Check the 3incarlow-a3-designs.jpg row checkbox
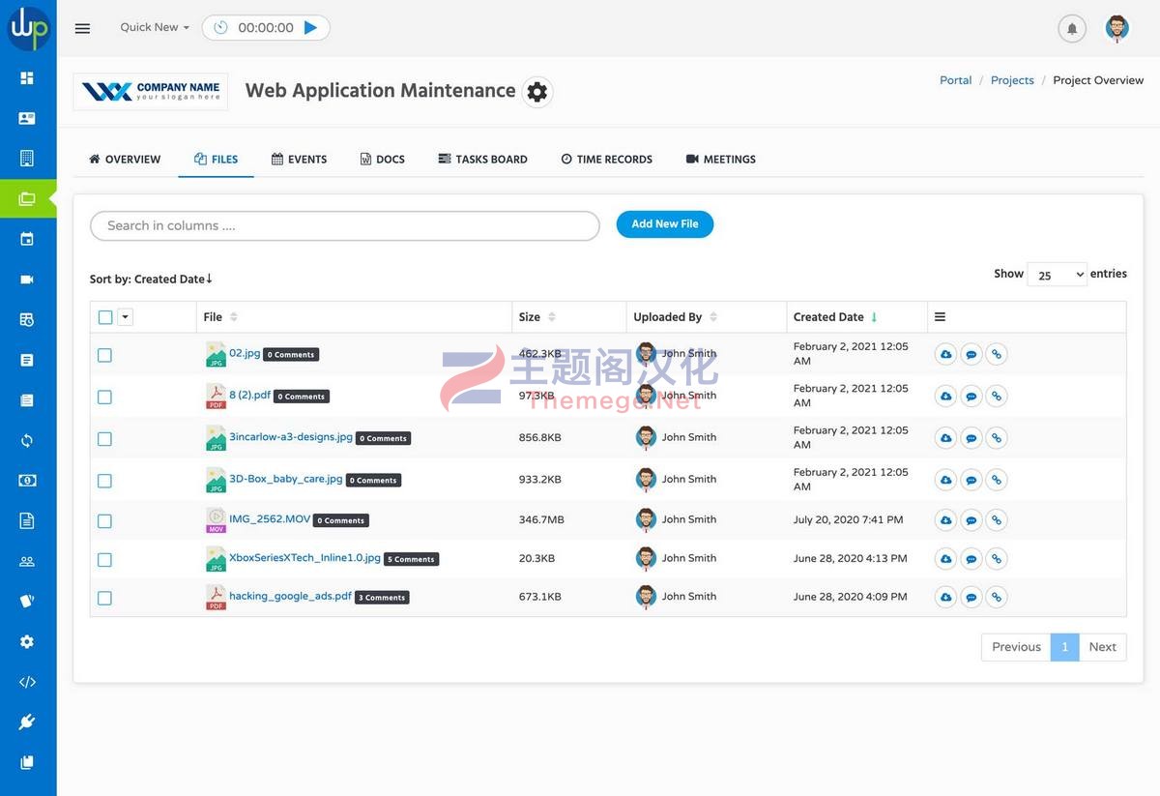 tap(104, 438)
